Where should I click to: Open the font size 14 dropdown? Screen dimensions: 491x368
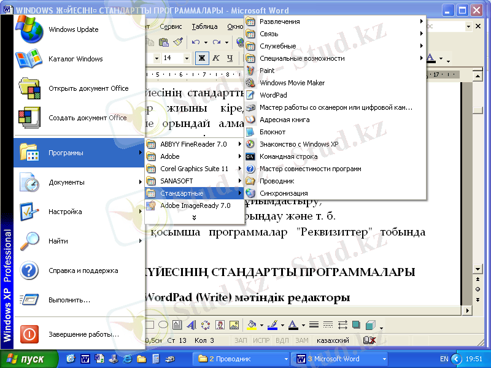(x=187, y=58)
